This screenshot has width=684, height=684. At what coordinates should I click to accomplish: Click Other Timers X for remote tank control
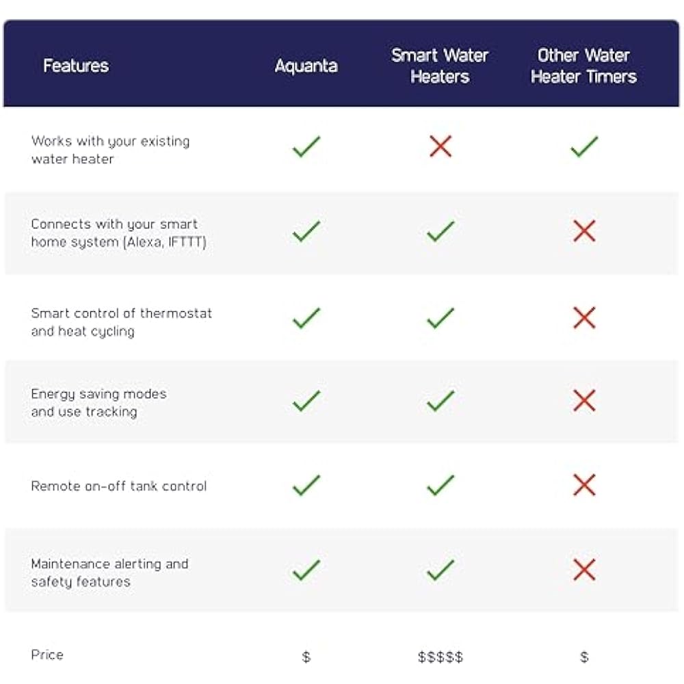pyautogui.click(x=584, y=486)
